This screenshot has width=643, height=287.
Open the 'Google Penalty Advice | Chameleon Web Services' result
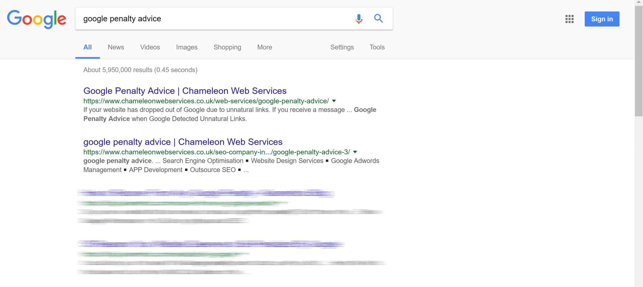click(x=185, y=91)
